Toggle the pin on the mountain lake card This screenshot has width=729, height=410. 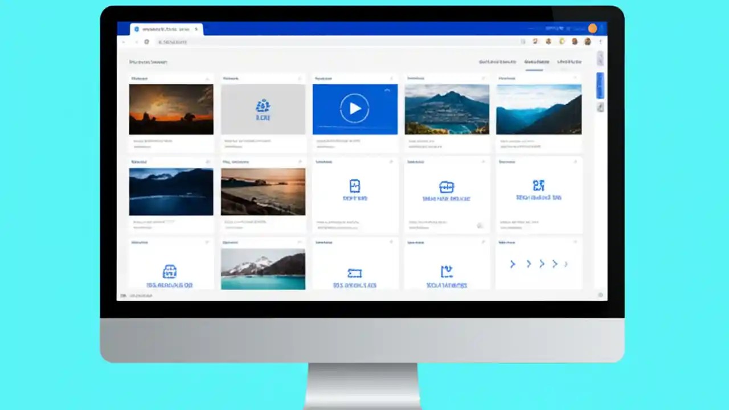484,78
